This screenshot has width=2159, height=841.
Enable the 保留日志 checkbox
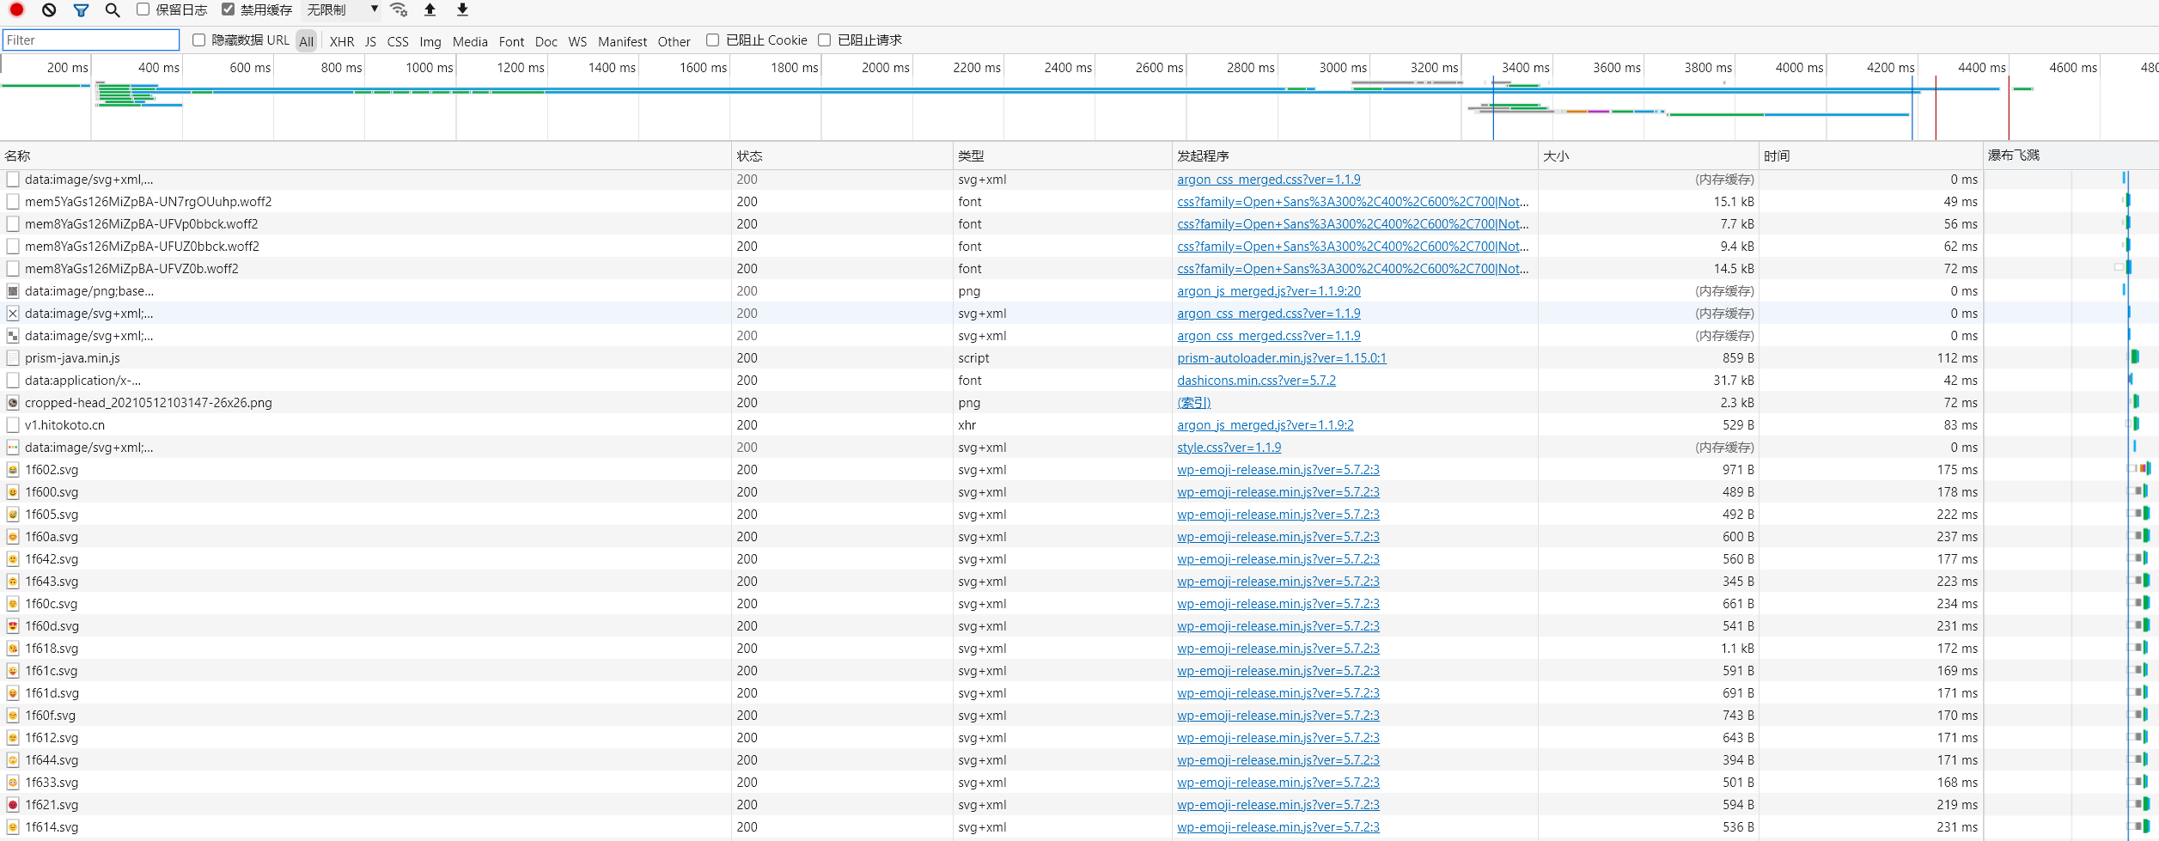click(x=143, y=9)
